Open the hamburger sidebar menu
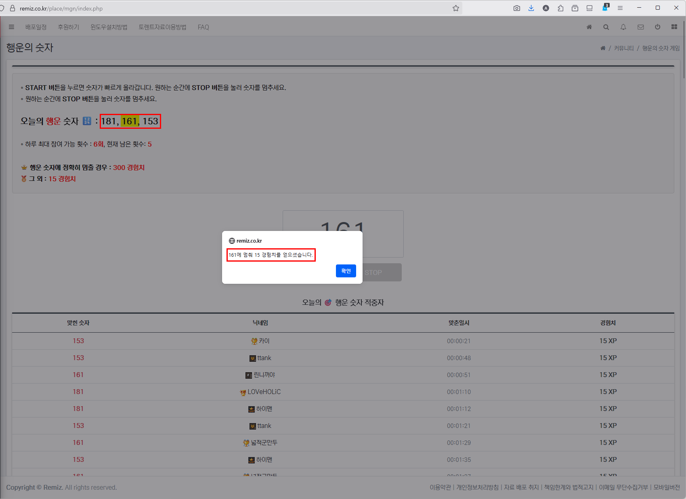The image size is (686, 499). point(11,27)
